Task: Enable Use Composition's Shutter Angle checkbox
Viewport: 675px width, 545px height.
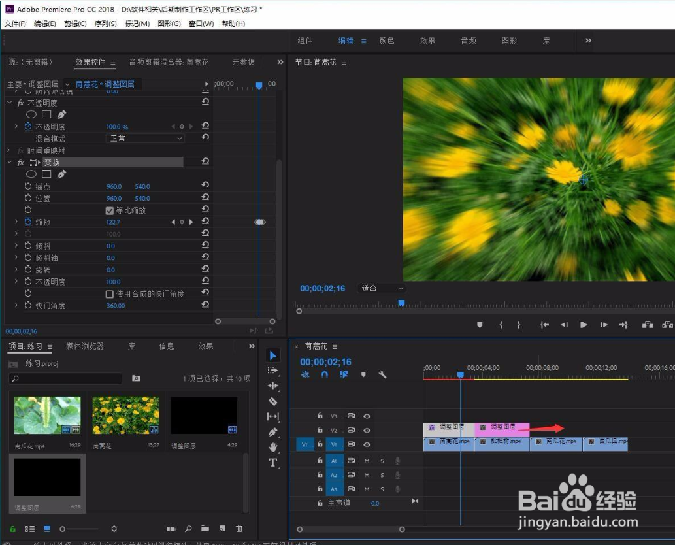Action: pos(109,294)
